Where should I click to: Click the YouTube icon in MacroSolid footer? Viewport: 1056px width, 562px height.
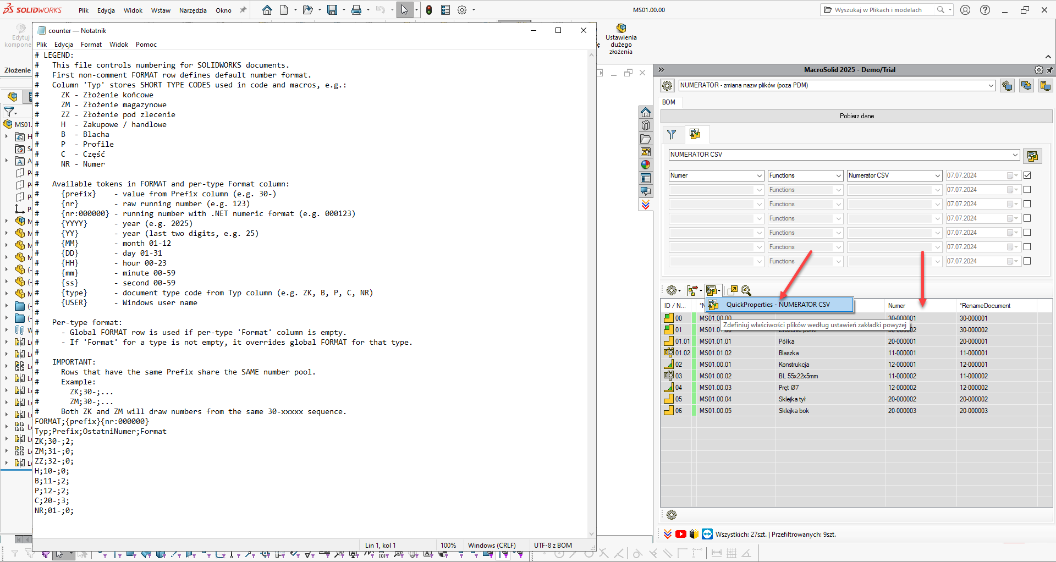click(x=681, y=534)
